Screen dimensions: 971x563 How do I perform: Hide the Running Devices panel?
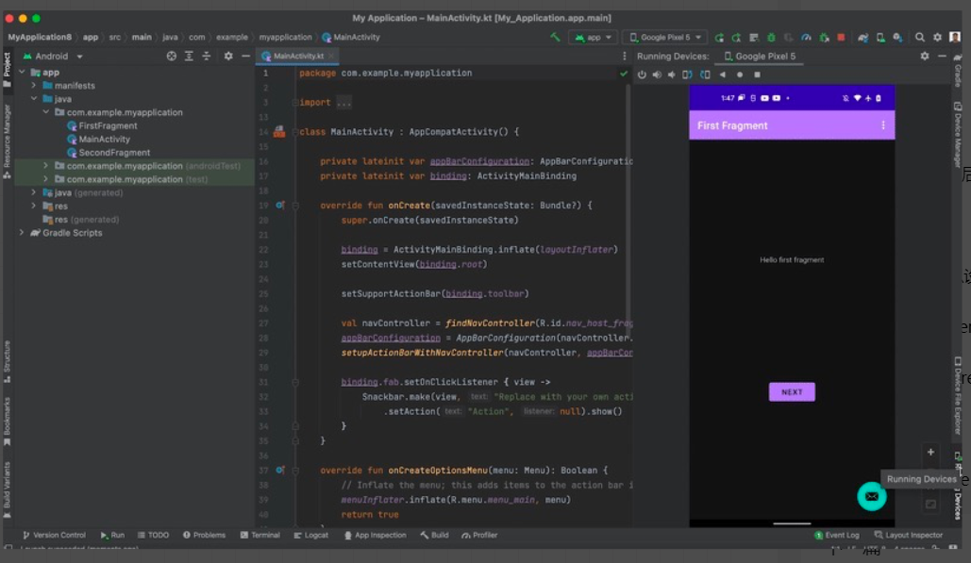click(x=942, y=57)
